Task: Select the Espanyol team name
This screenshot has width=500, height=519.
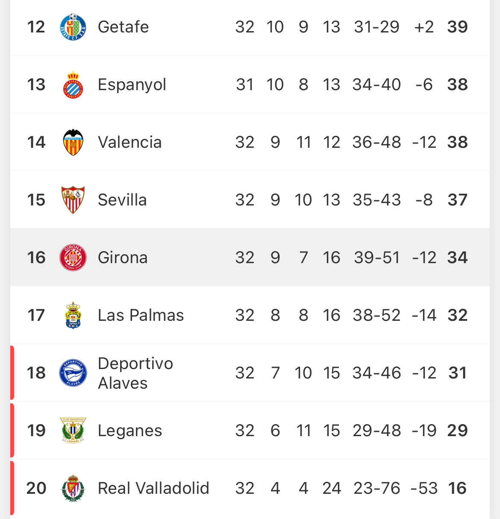Action: coord(132,85)
